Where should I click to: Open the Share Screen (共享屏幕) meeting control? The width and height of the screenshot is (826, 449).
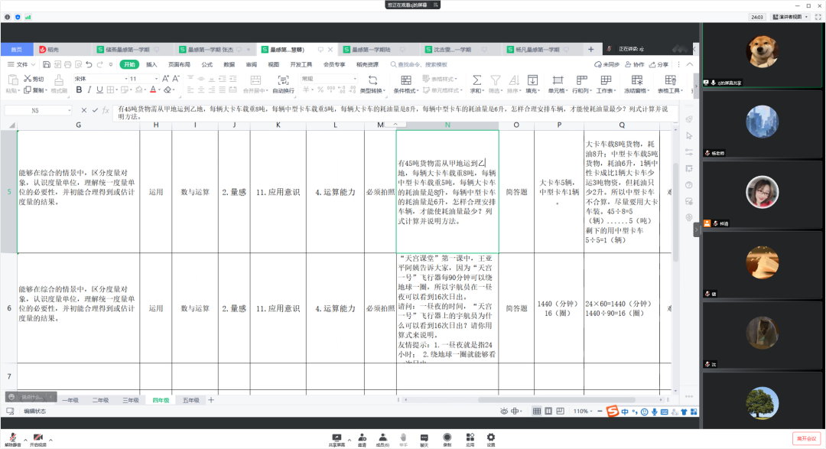pyautogui.click(x=337, y=440)
